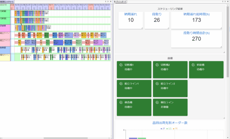Select the 切断機1 resource row header

tap(5, 14)
